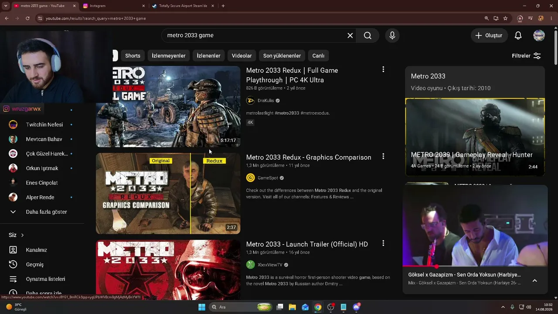558x314 pixels.
Task: Filter results by Videolar chip
Action: click(242, 56)
